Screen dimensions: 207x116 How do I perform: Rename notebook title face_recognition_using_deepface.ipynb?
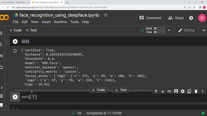[59, 15]
